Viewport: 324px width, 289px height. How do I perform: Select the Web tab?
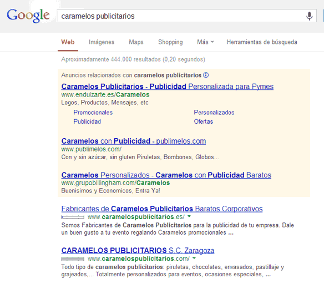[x=68, y=42]
